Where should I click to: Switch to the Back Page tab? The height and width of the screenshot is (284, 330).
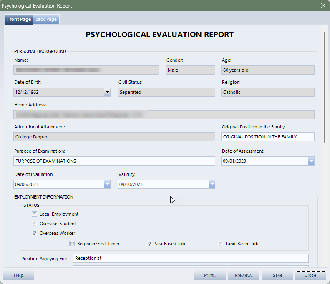(46, 20)
